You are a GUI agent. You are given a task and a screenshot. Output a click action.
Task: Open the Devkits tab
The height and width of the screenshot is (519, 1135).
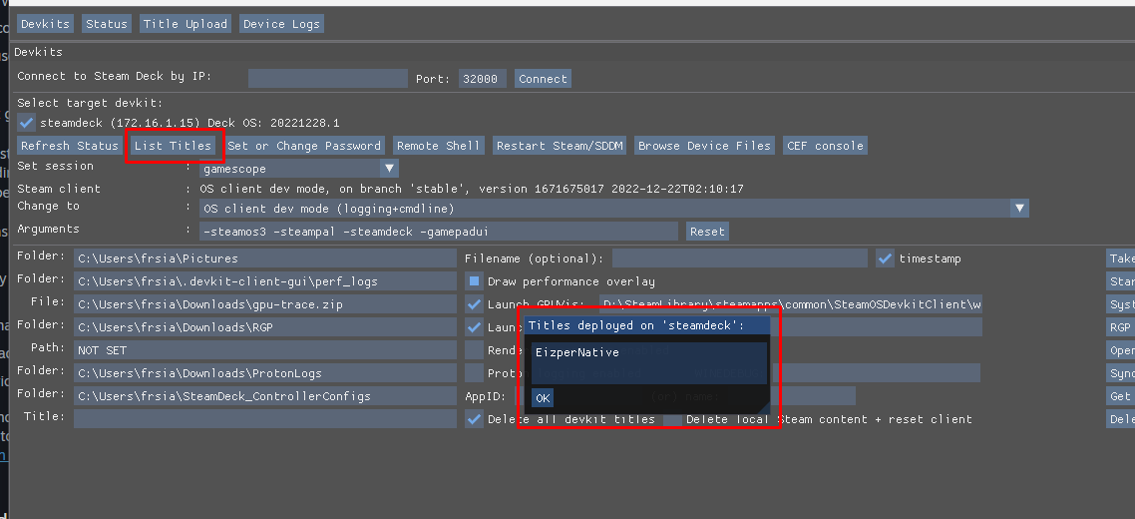[44, 24]
